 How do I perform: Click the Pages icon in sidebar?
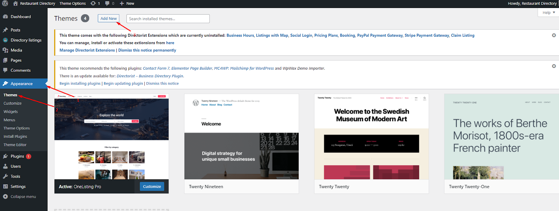[5, 60]
